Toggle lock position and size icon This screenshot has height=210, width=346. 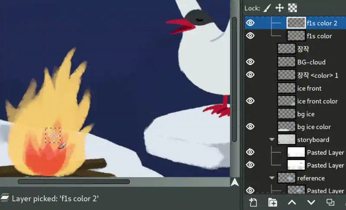click(x=279, y=8)
